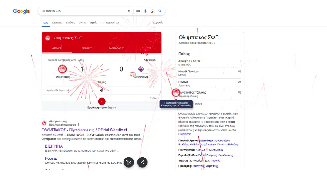Switch to the Όλα results tab
327x180 pixels.
[46, 22]
